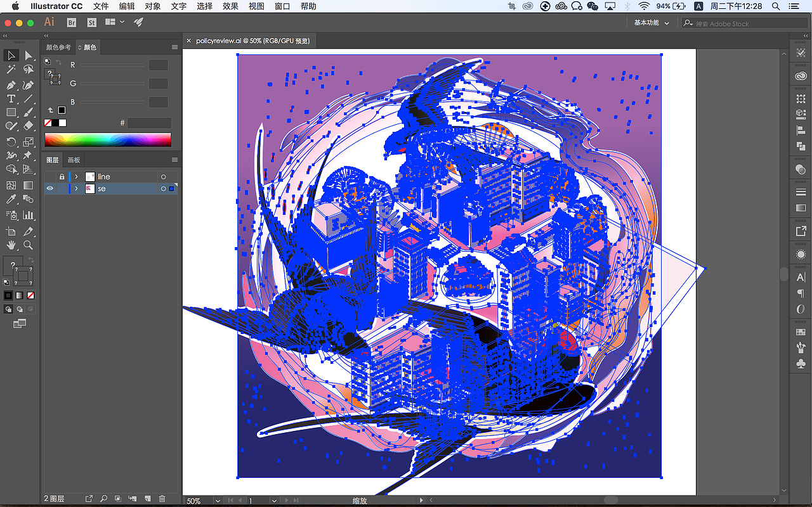Select the Rectangle tool
This screenshot has width=812, height=507.
click(x=11, y=113)
